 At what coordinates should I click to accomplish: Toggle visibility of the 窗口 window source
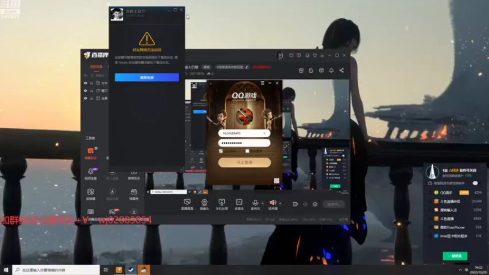click(x=86, y=90)
